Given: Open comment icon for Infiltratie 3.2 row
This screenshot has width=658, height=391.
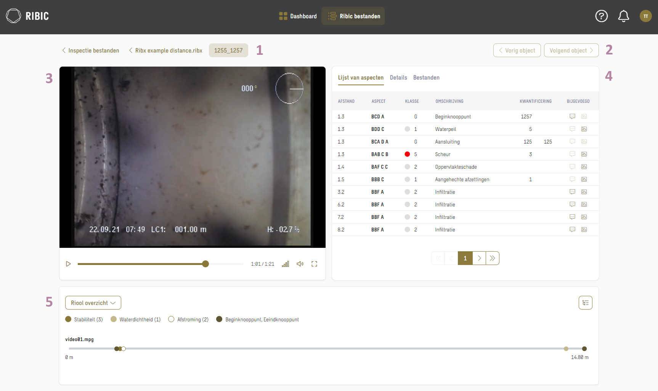Looking at the screenshot, I should (572, 192).
